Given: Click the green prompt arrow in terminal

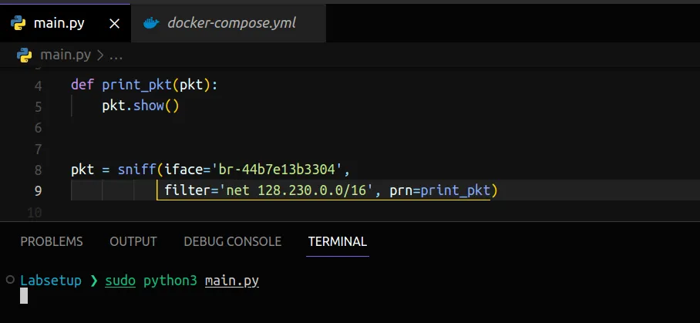Looking at the screenshot, I should click(x=94, y=281).
